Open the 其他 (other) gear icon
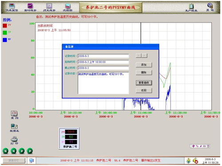 tap(210, 7)
